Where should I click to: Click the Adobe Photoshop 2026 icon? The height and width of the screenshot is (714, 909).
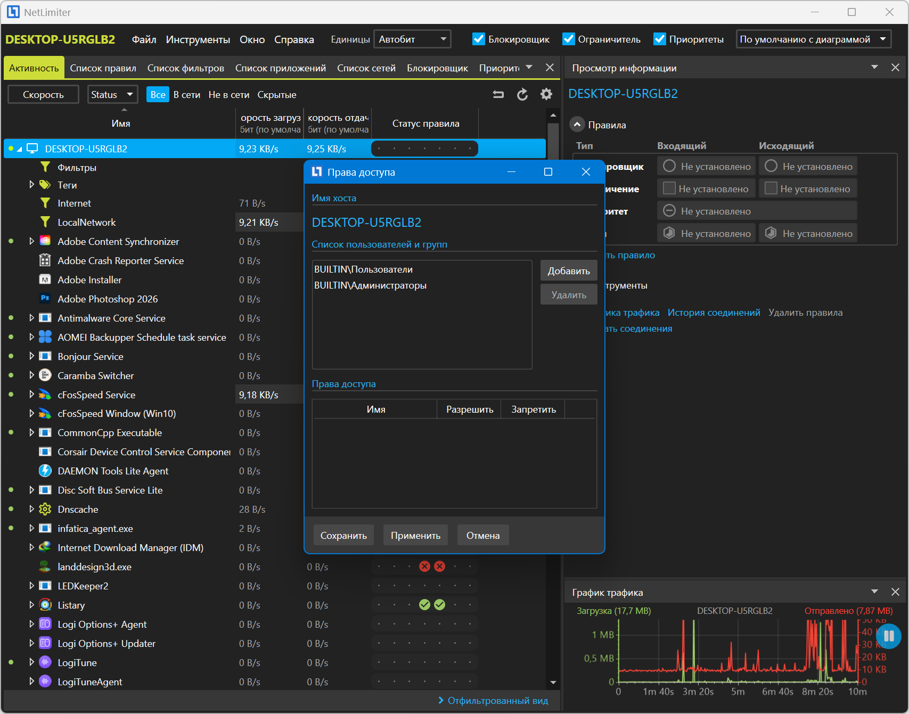[x=45, y=299]
